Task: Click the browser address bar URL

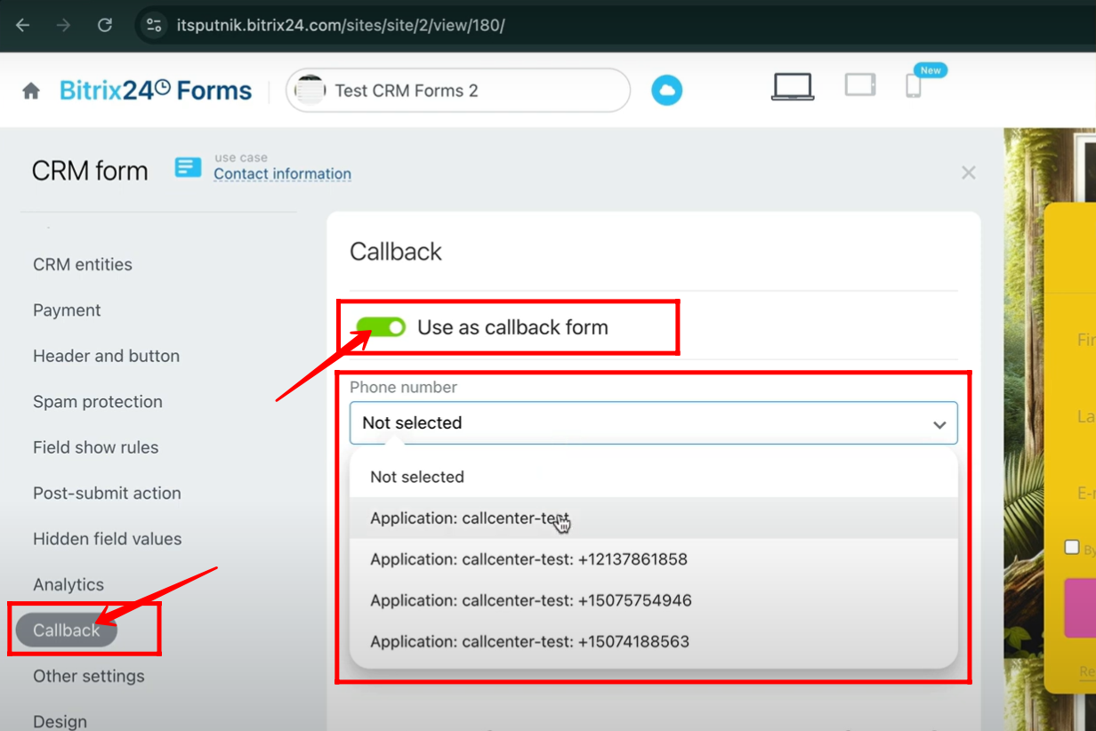Action: (341, 25)
